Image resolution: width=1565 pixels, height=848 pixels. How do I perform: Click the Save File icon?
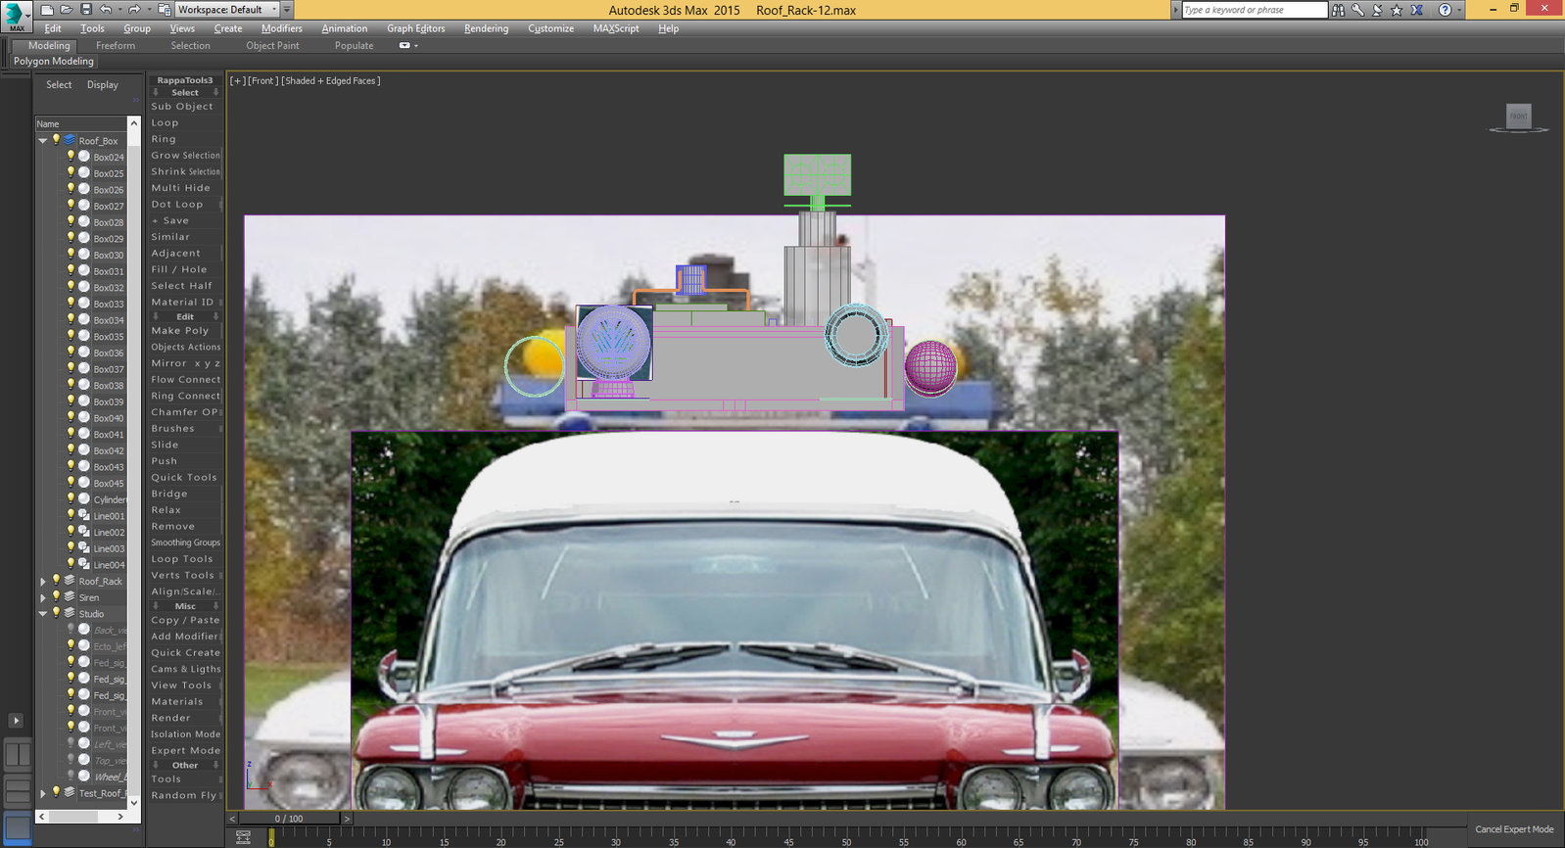(x=86, y=10)
